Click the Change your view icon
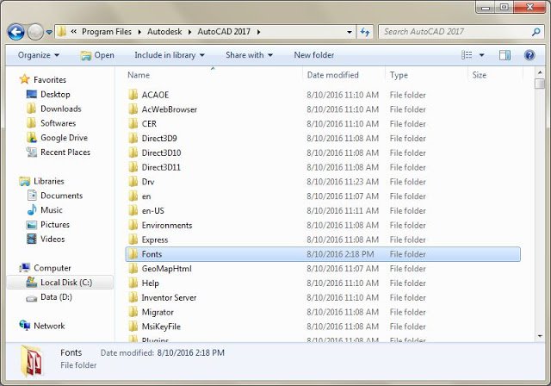Screen dimensions: 551x386 pyautogui.click(x=467, y=55)
